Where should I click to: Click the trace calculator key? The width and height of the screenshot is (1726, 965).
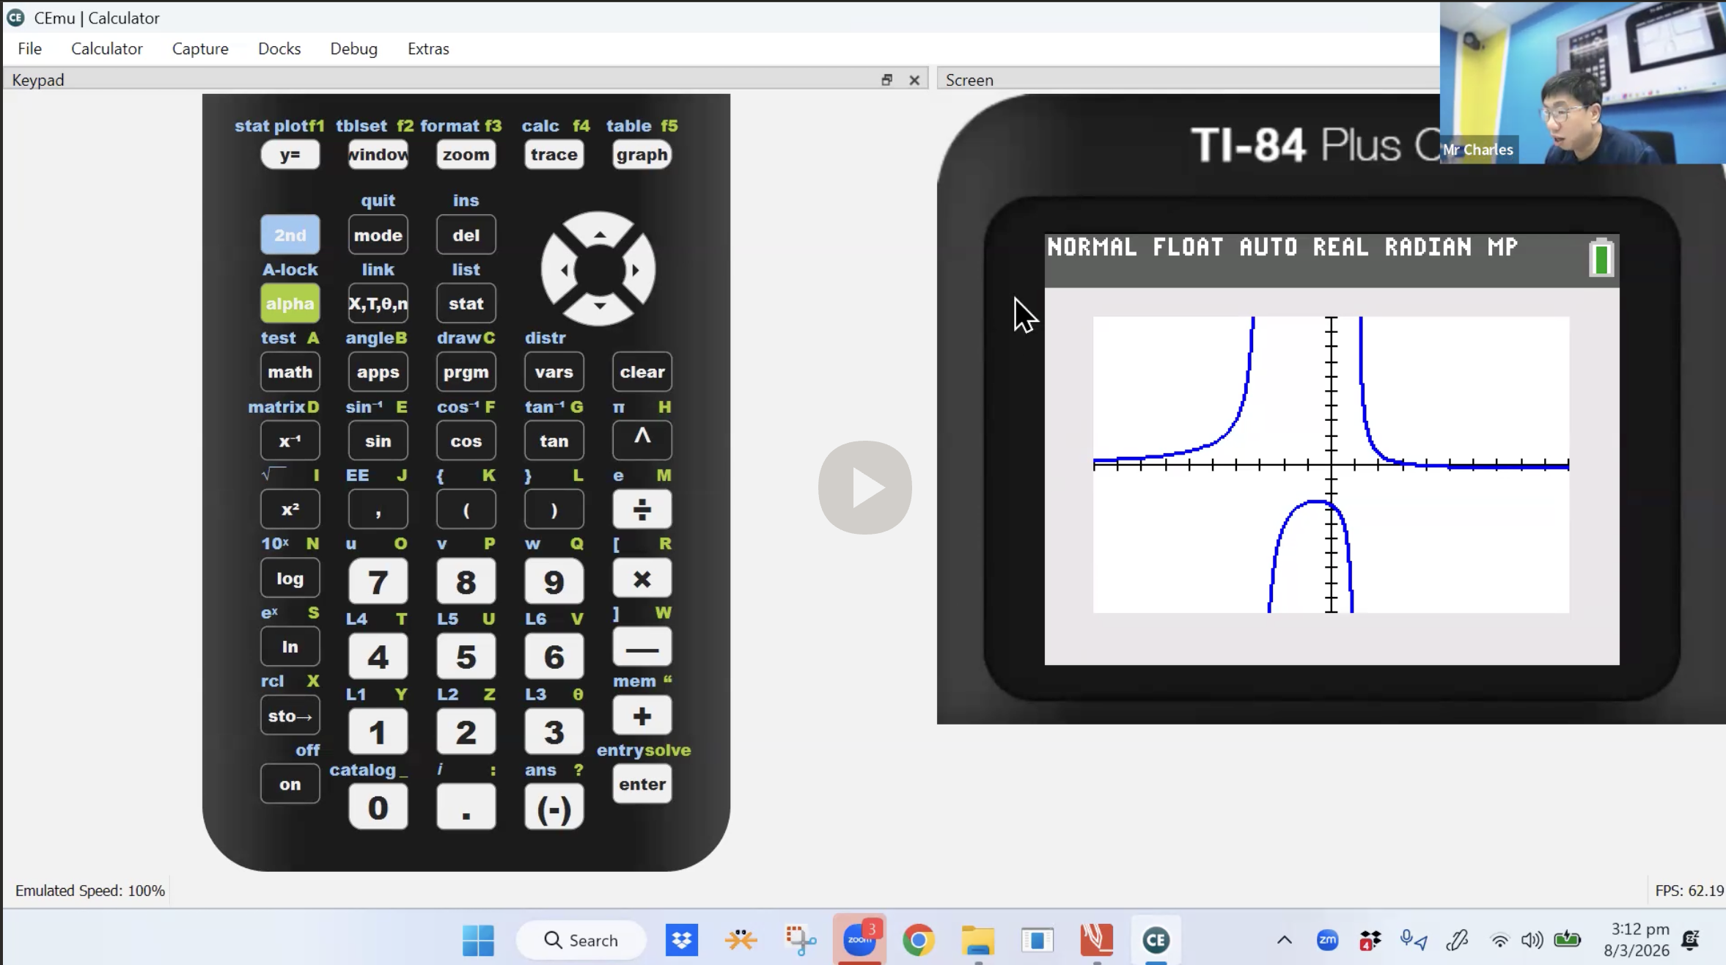pyautogui.click(x=554, y=155)
